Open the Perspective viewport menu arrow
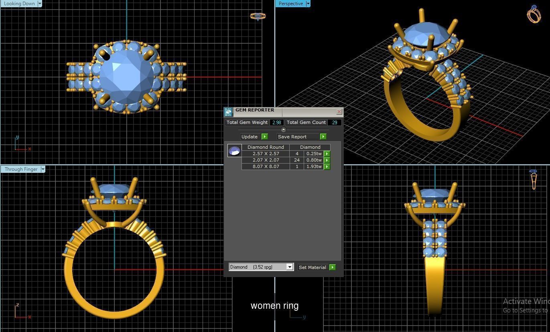Viewport: 550px width, 332px height. tap(308, 4)
